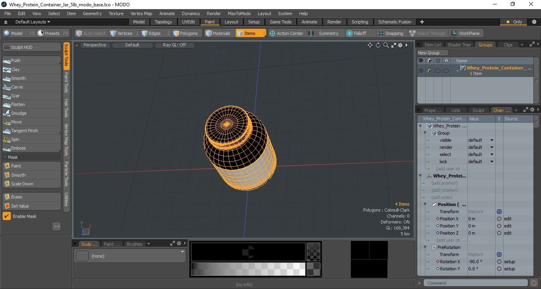Choose the Smudge sculpt tool
The width and height of the screenshot is (541, 289).
pyautogui.click(x=31, y=113)
